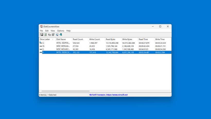Image resolution: width=211 pixels, height=119 pixels.
Task: Click read bytes value 13,316,894,208
Action: pos(112,43)
